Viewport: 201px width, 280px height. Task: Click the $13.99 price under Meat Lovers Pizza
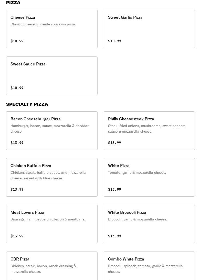[17, 236]
